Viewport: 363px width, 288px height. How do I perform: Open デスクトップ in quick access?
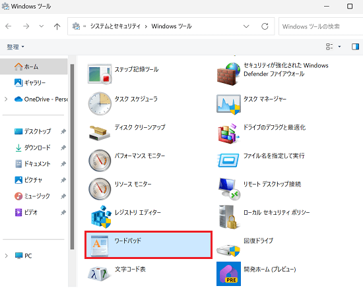click(34, 131)
